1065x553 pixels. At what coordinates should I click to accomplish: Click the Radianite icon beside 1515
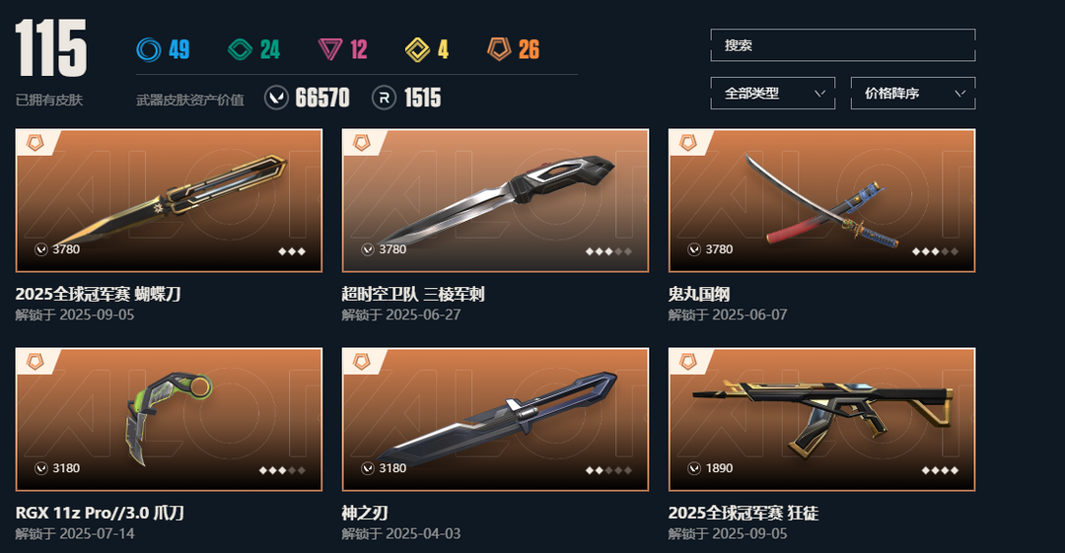click(x=384, y=98)
